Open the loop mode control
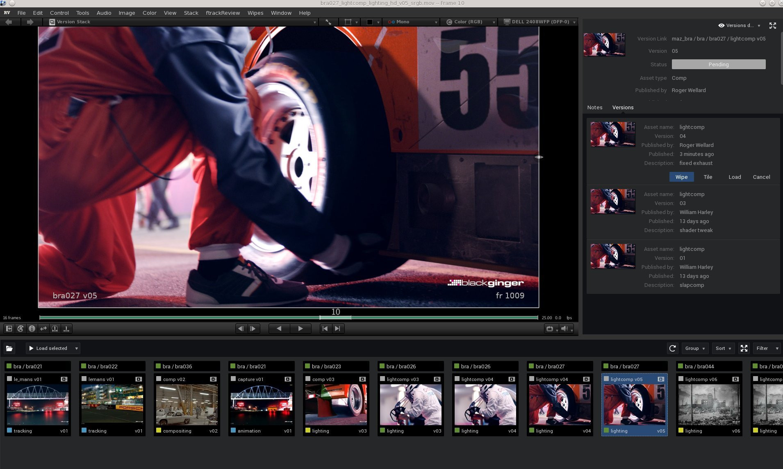This screenshot has width=783, height=469. (551, 329)
